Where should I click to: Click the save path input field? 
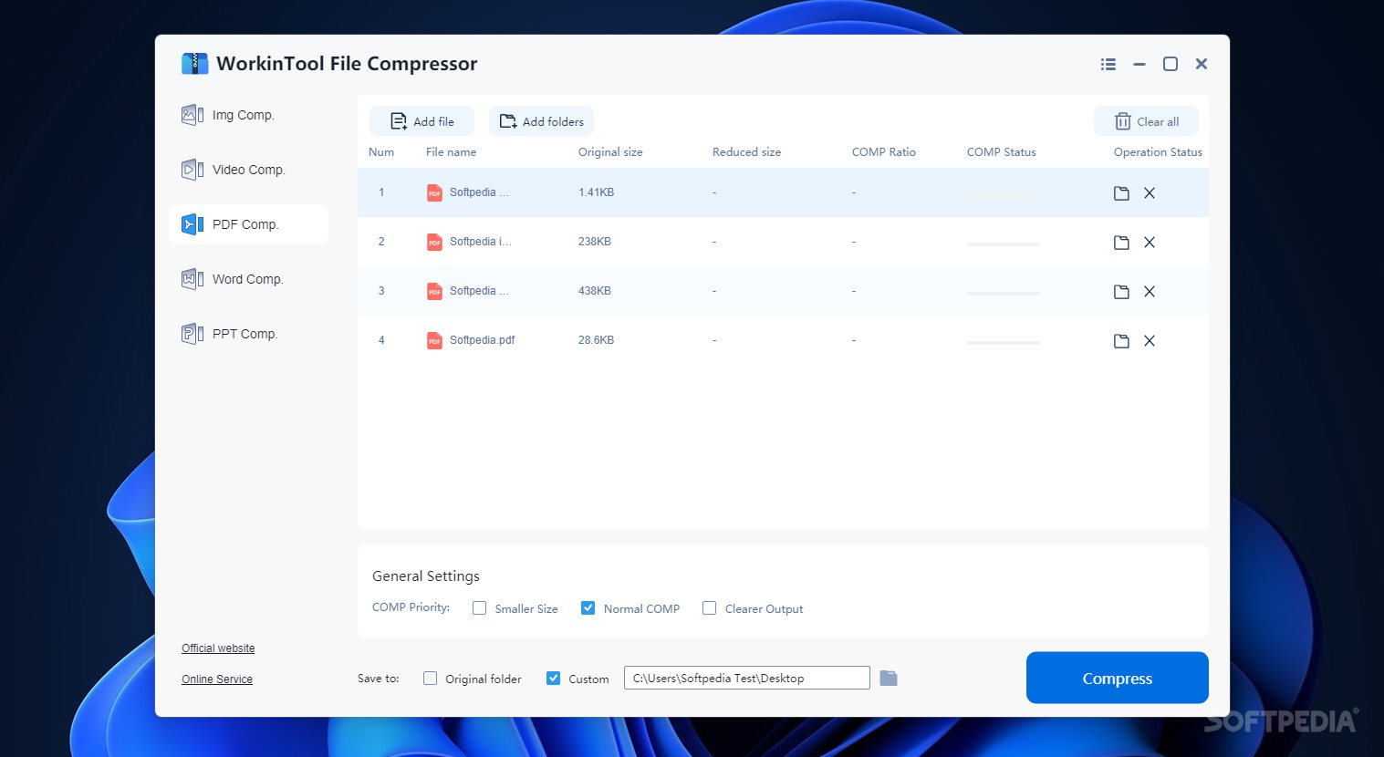(x=747, y=678)
